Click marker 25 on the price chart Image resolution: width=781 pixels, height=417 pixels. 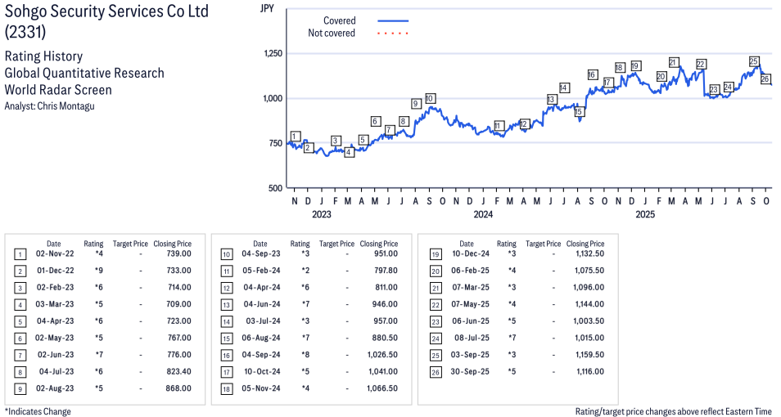(754, 61)
